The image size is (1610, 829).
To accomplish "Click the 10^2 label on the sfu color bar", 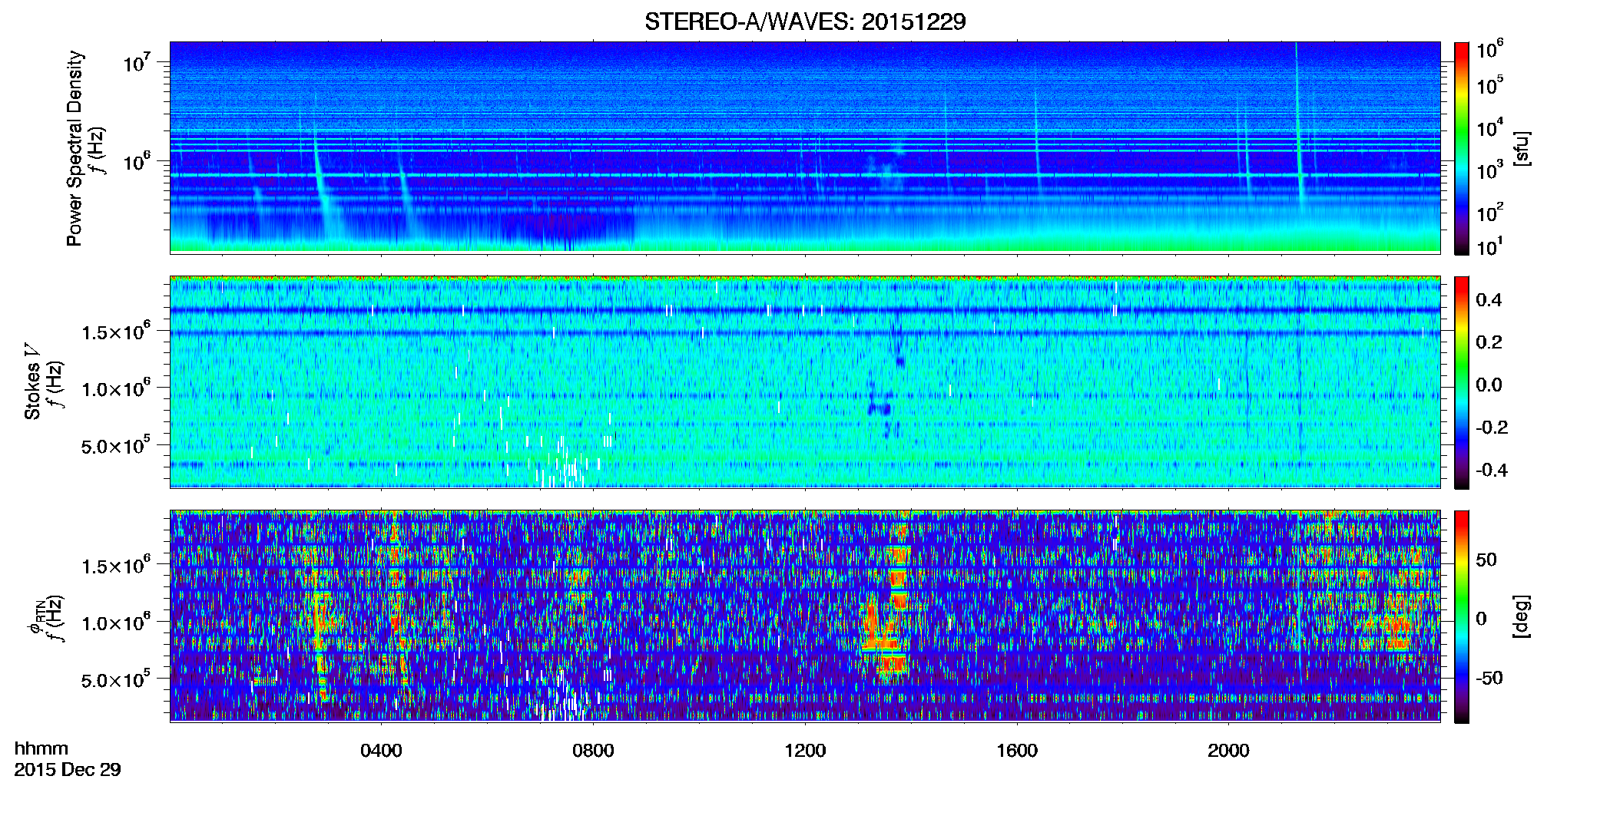I will point(1490,212).
